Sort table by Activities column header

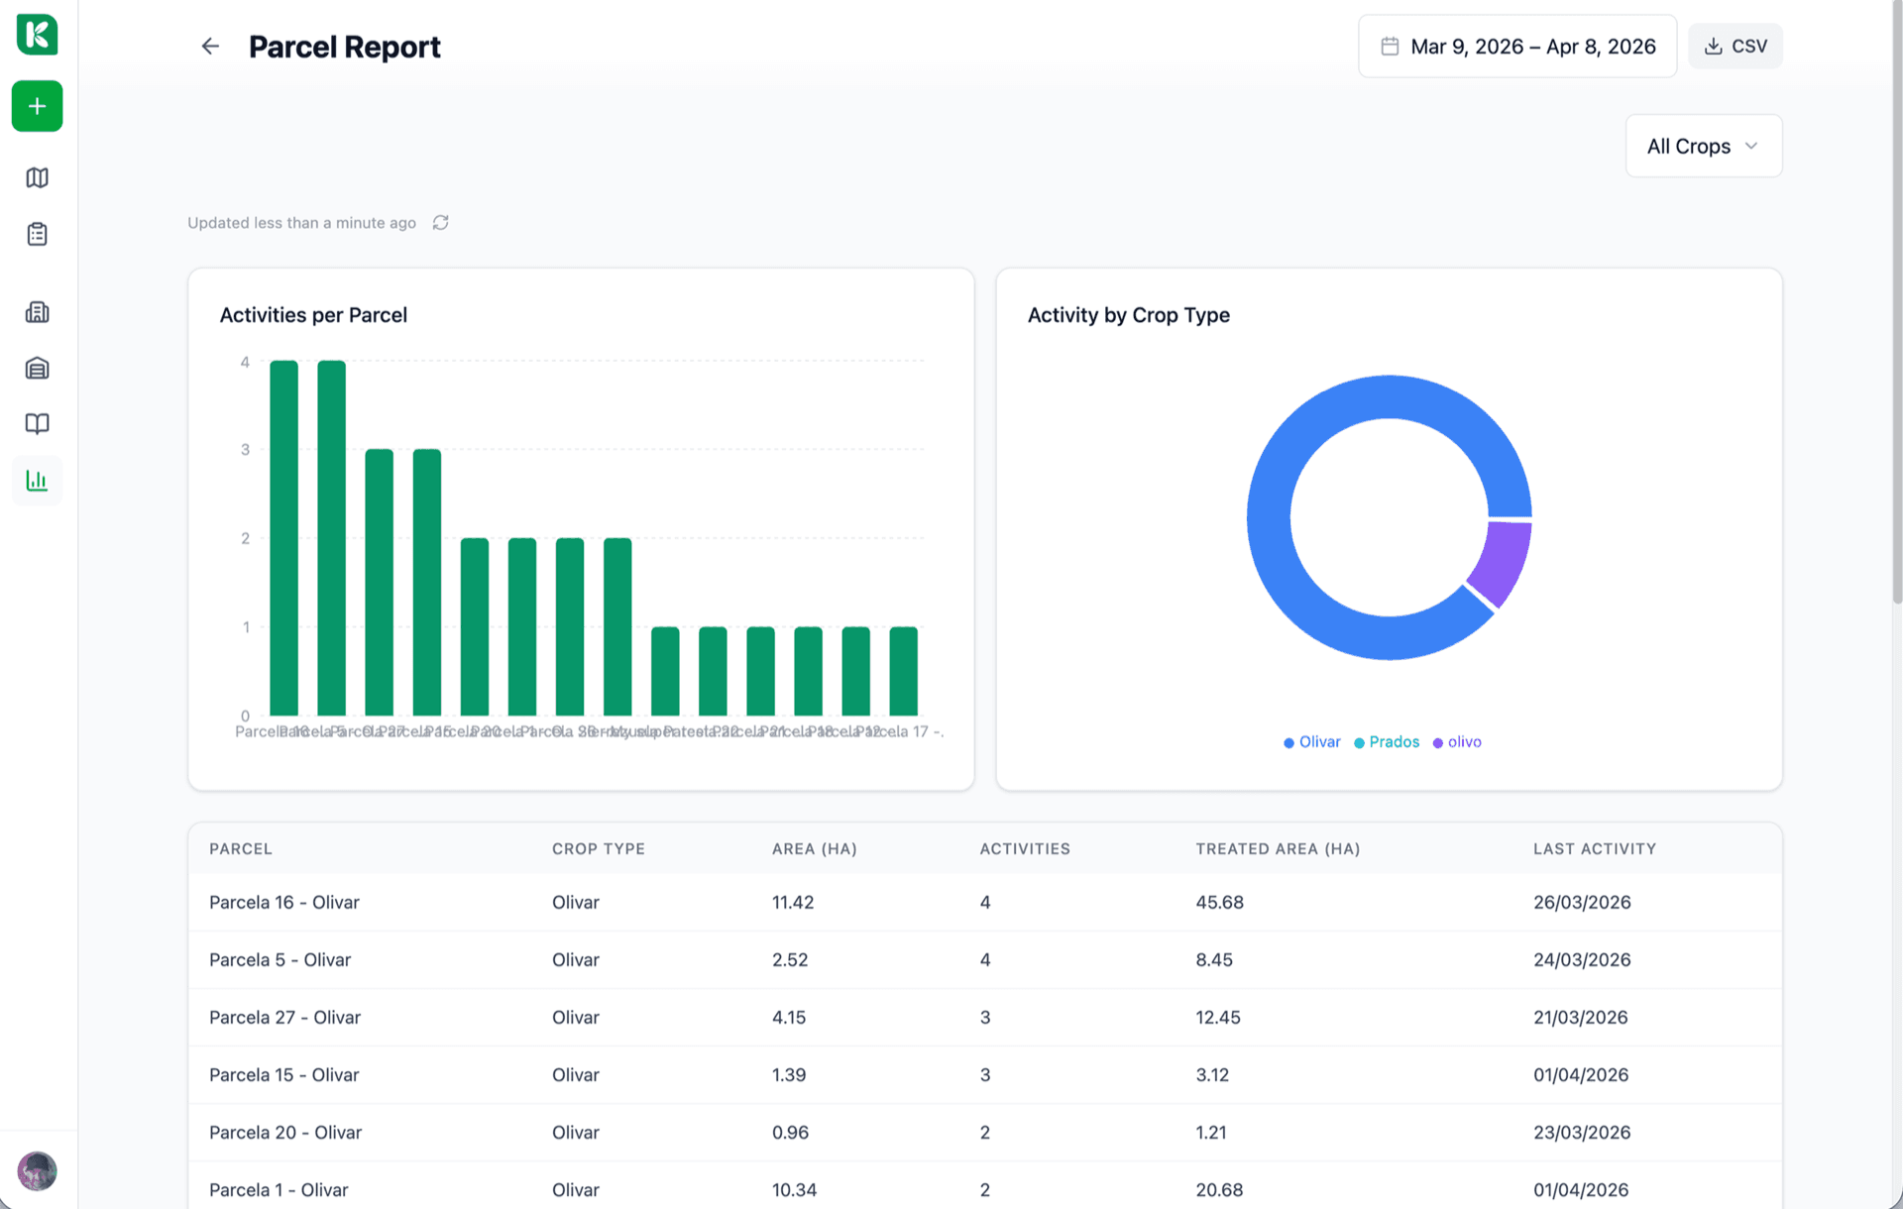(x=1025, y=849)
